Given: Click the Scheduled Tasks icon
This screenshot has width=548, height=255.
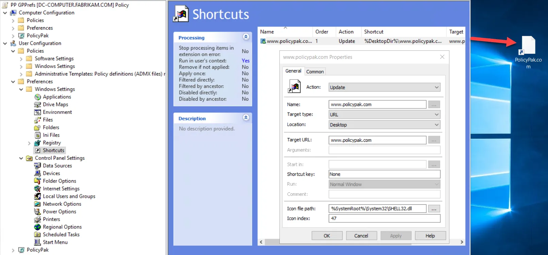Looking at the screenshot, I should 37,235.
